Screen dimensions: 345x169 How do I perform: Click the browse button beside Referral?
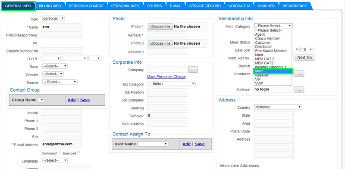point(299,89)
